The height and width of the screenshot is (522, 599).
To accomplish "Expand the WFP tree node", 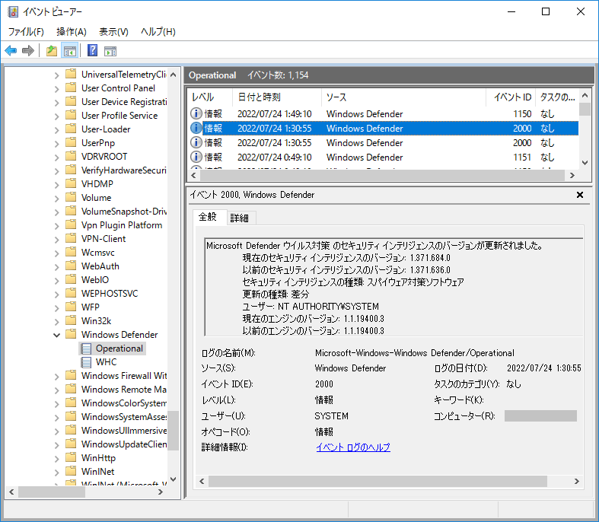I will point(56,307).
